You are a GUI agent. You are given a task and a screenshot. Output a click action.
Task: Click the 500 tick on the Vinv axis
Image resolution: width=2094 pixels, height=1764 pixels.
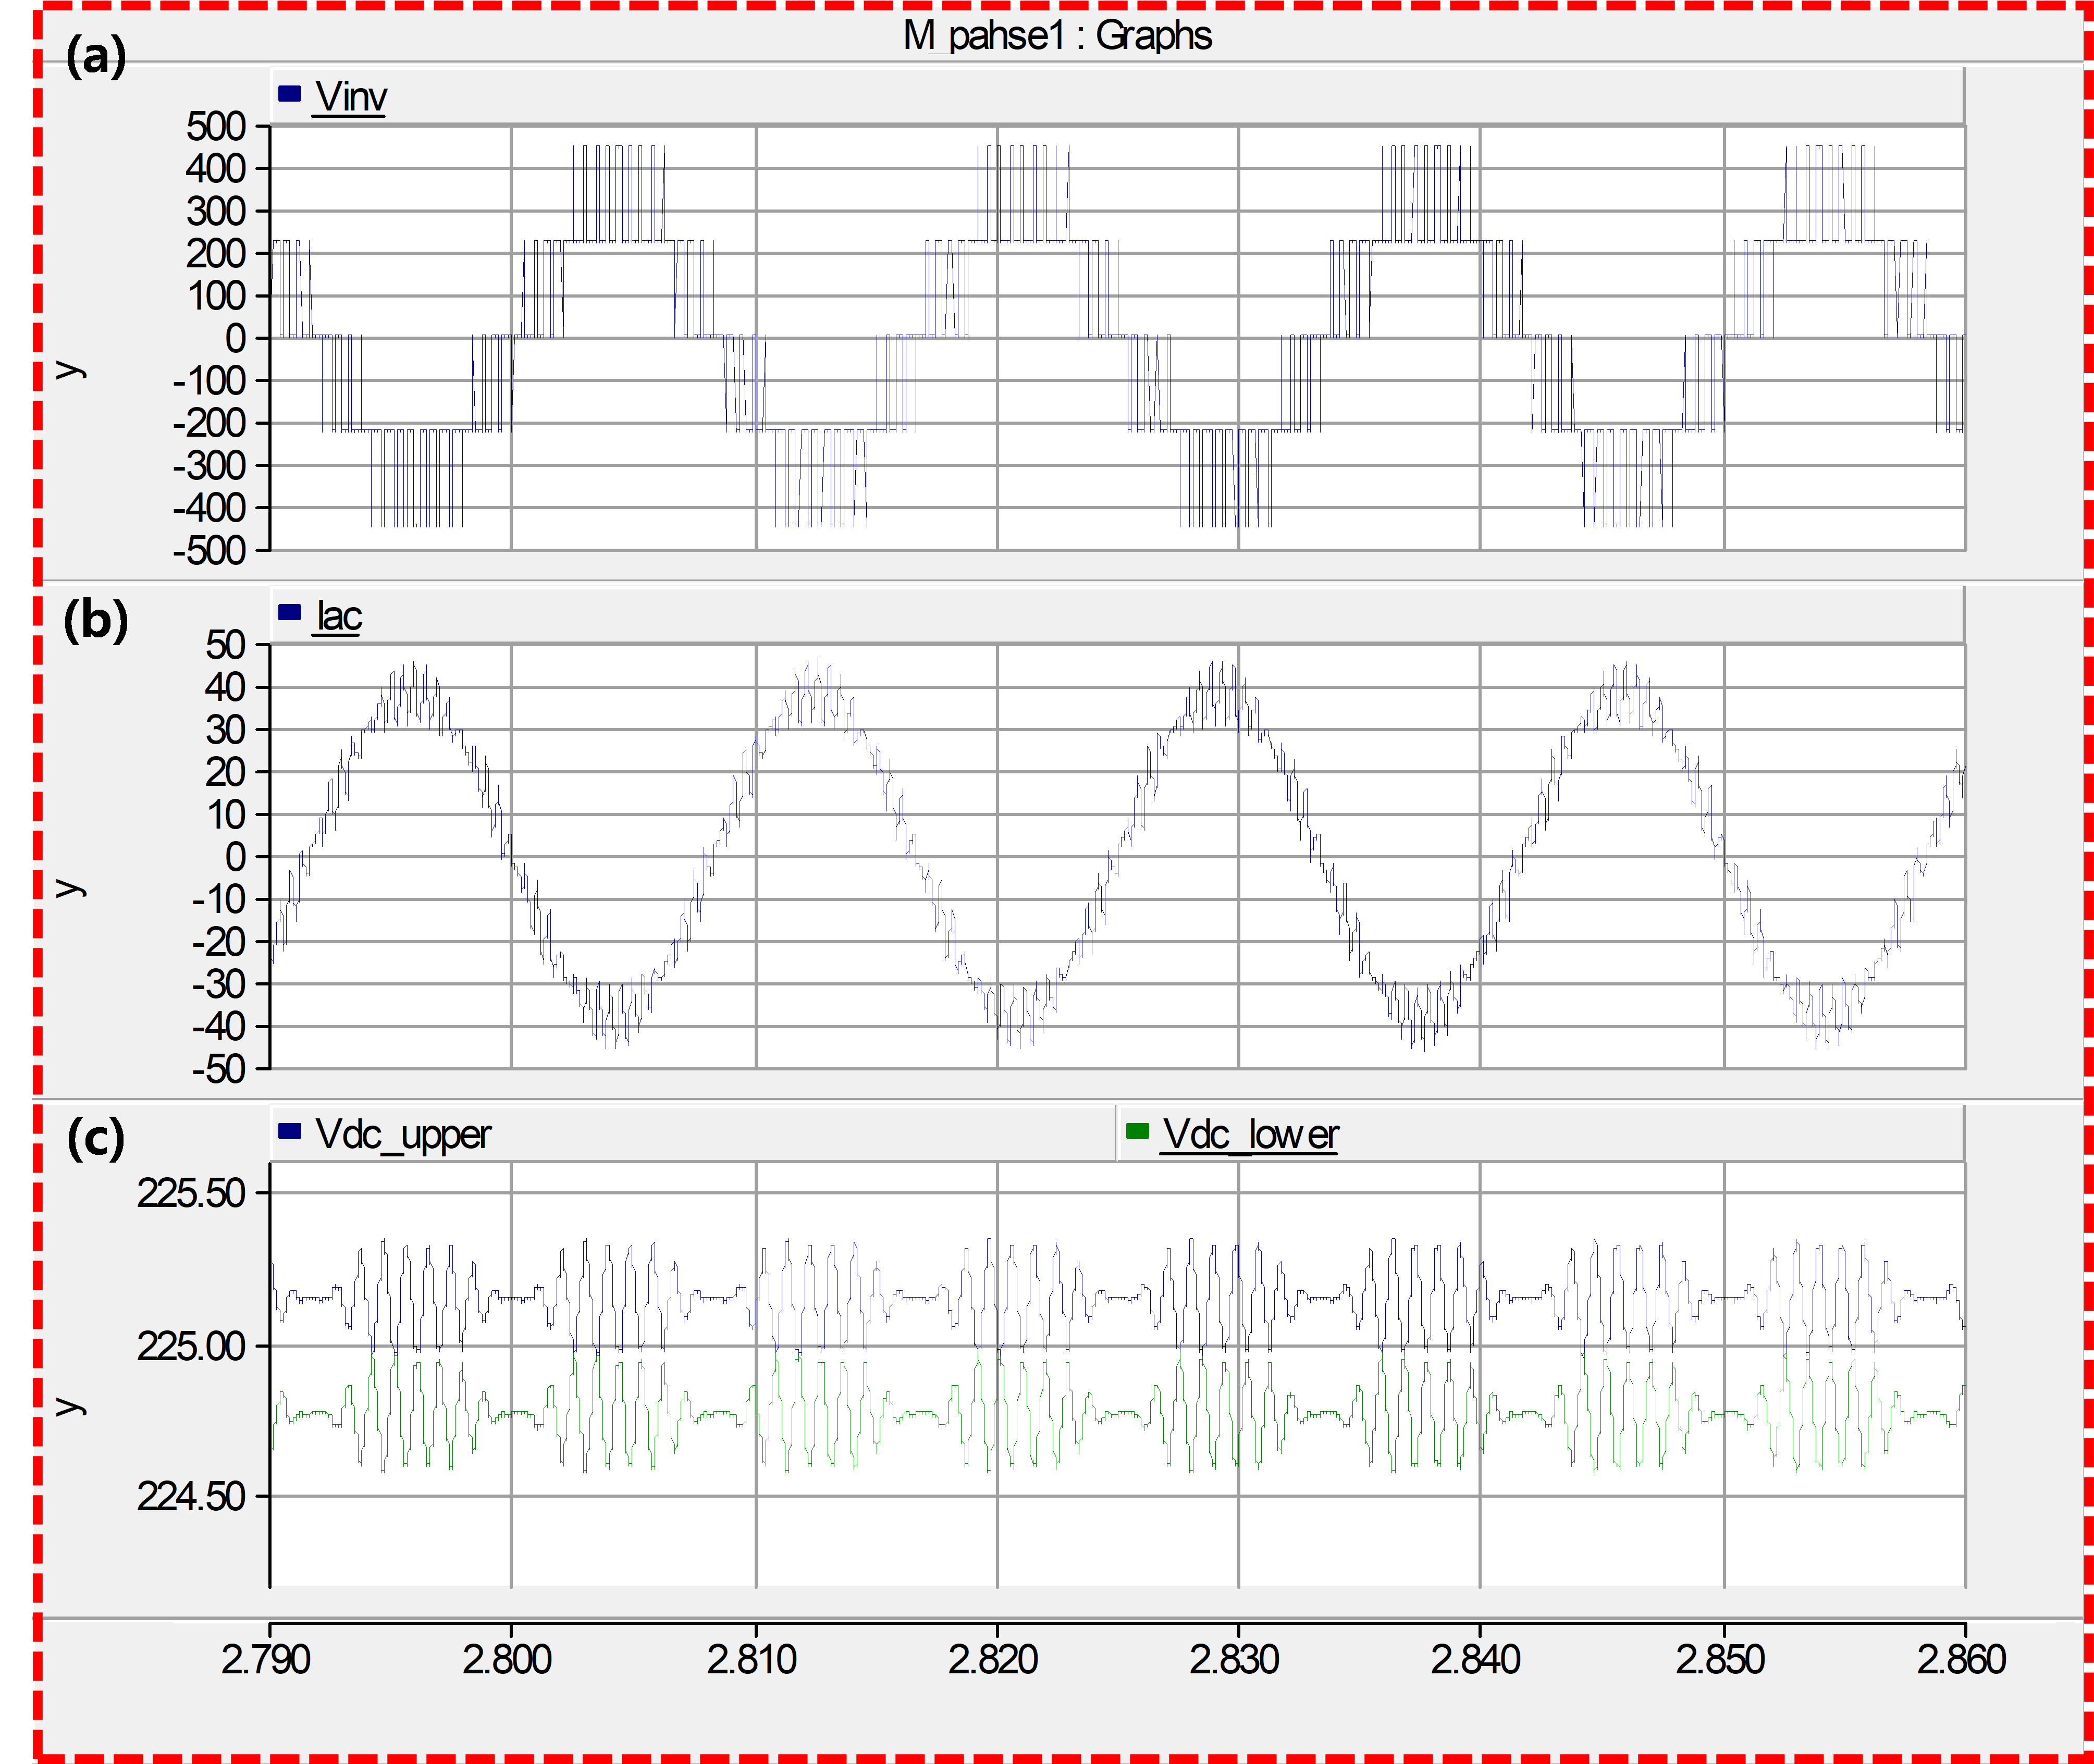(216, 127)
